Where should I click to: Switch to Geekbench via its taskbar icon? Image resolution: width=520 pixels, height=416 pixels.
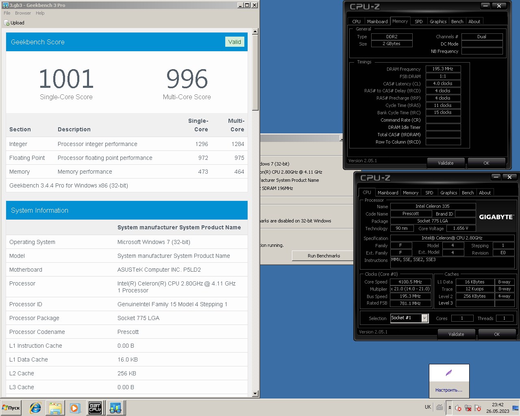pos(115,408)
